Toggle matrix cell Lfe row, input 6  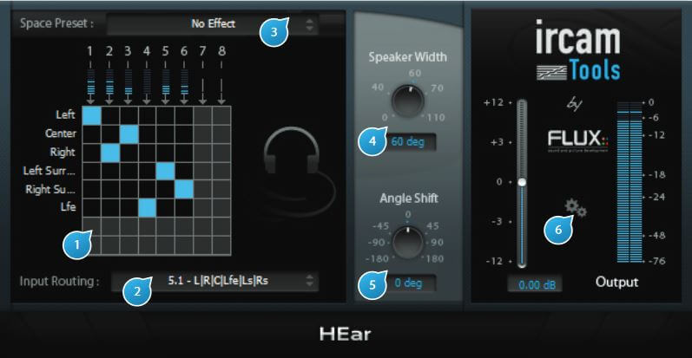(184, 208)
